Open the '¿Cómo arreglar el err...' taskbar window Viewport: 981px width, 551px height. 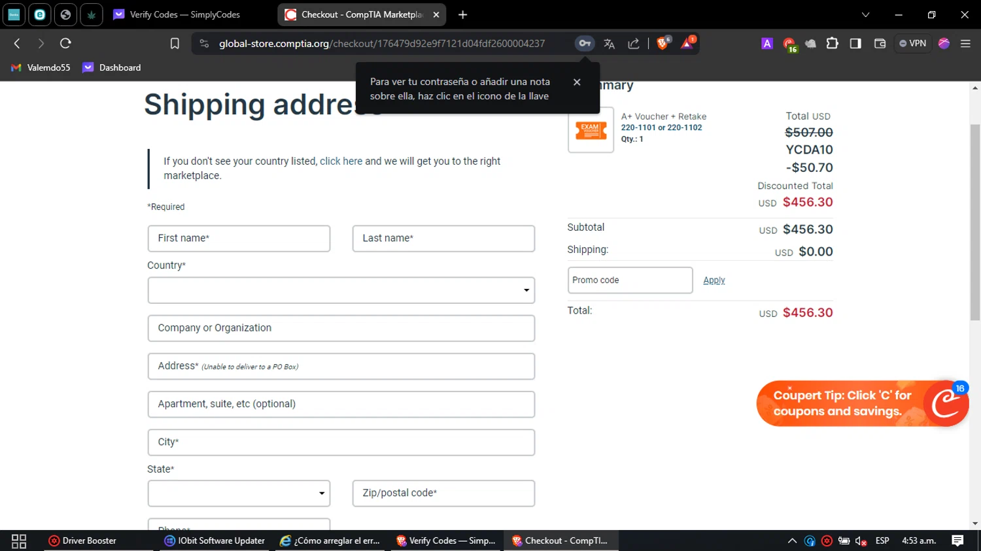coord(330,541)
